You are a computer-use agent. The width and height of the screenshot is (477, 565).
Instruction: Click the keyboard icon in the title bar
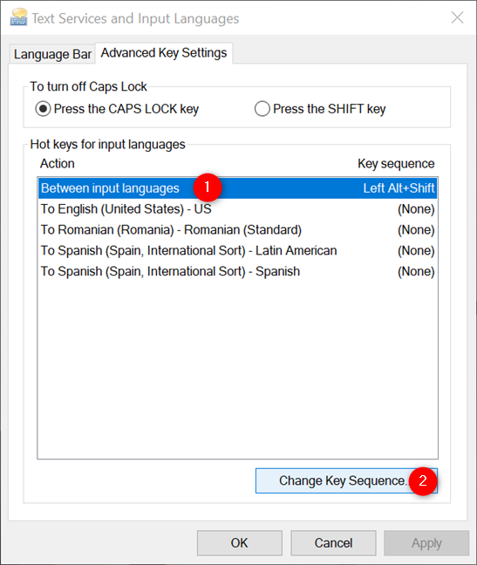tap(18, 17)
